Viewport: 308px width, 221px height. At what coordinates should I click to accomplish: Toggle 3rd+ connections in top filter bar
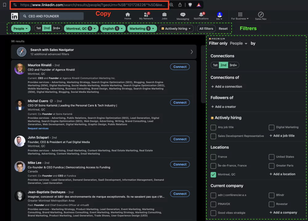57,28
